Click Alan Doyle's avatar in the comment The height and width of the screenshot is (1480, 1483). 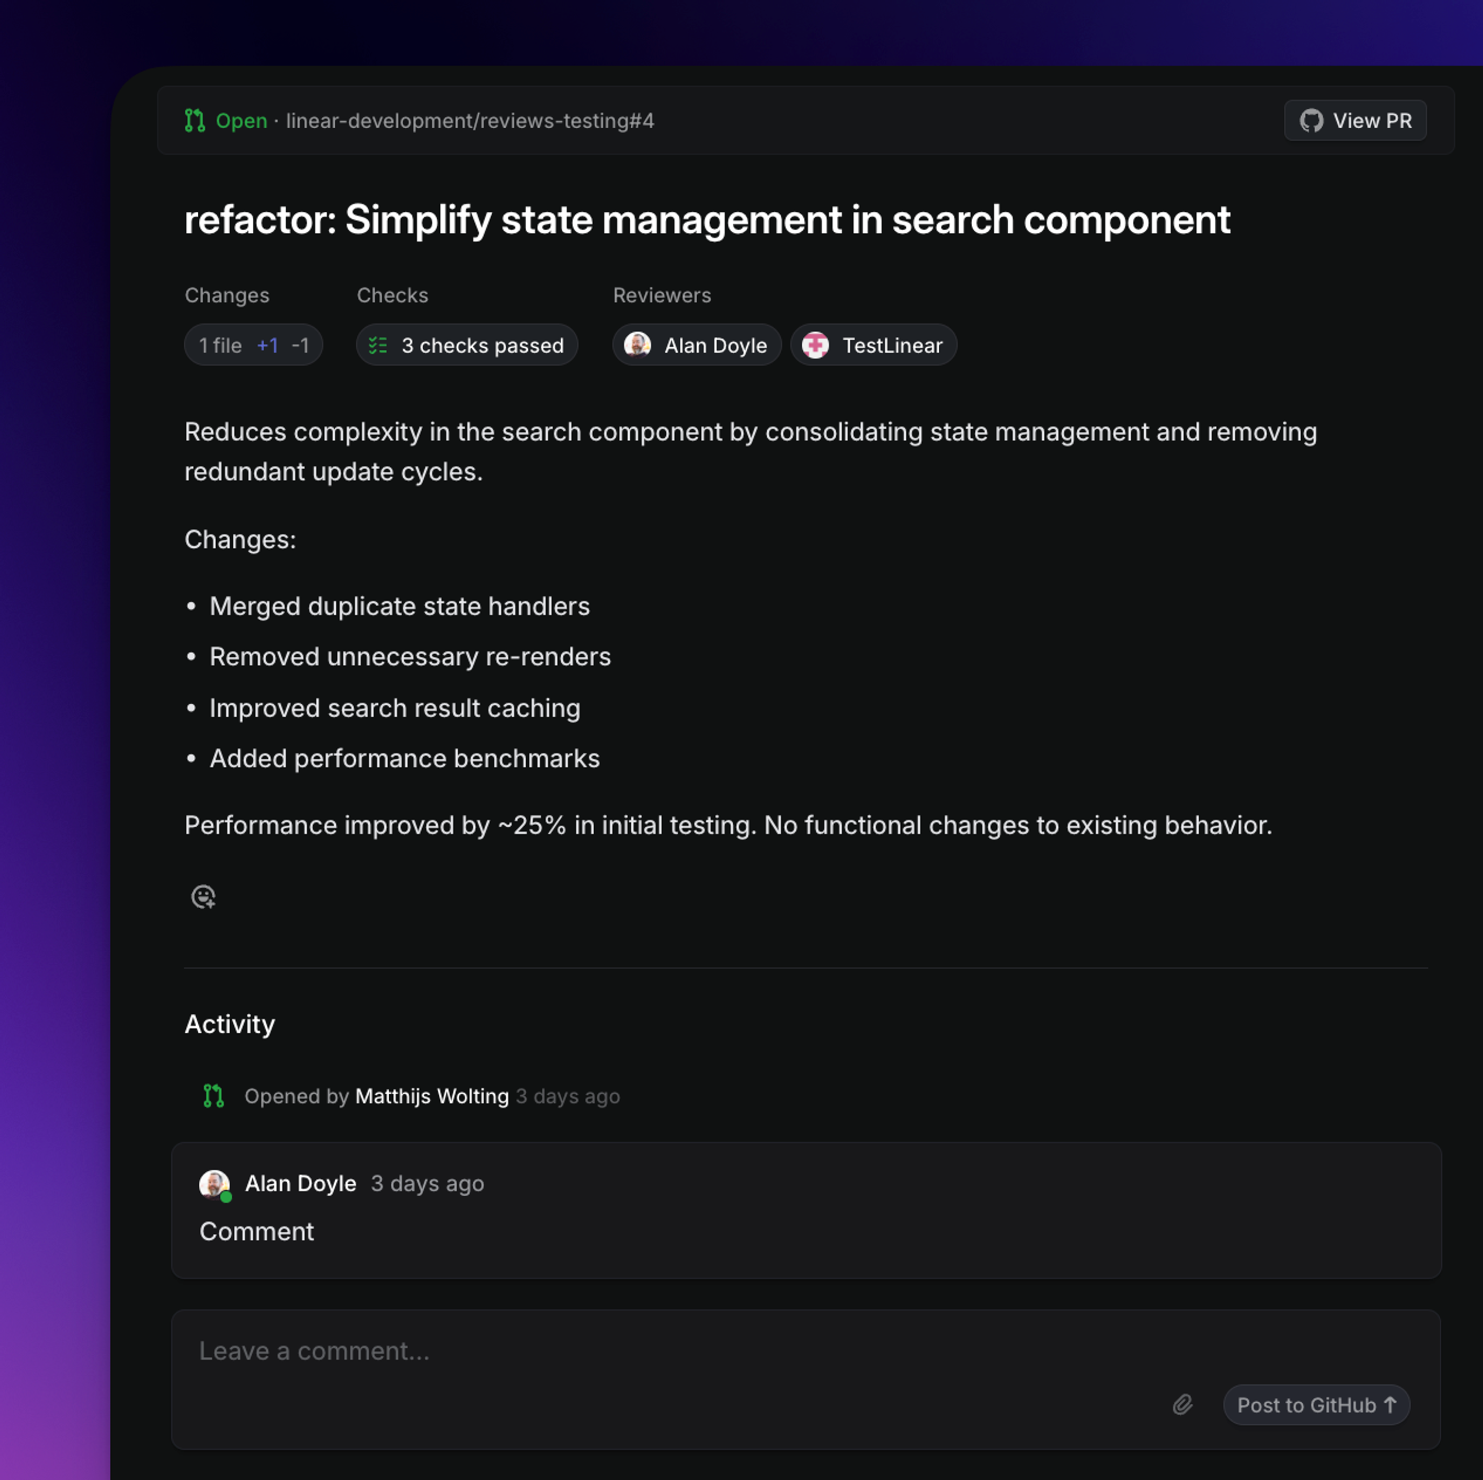coord(214,1184)
